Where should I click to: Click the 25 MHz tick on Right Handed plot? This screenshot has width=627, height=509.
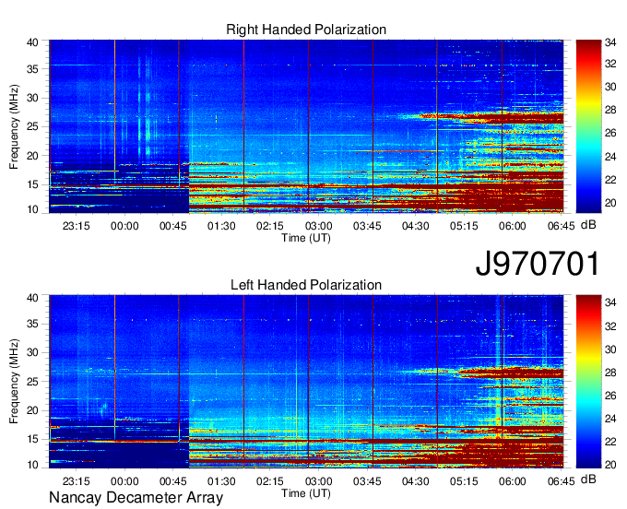[32, 126]
